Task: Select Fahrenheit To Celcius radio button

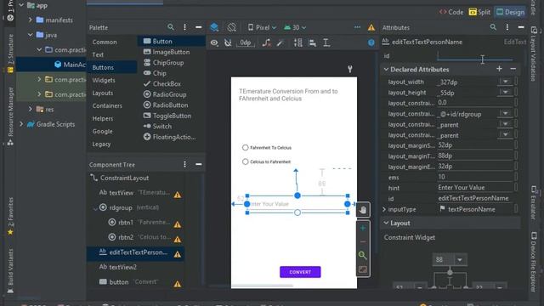Action: (x=267, y=147)
